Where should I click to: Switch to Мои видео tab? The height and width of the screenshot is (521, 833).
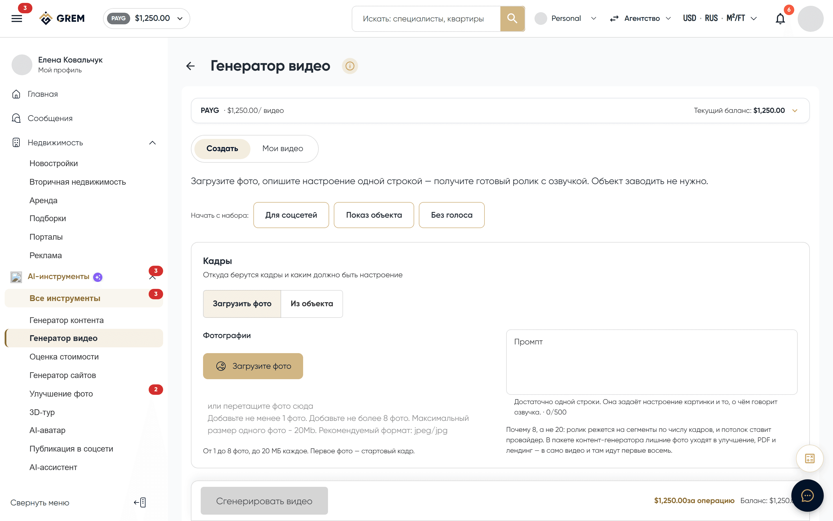click(283, 148)
